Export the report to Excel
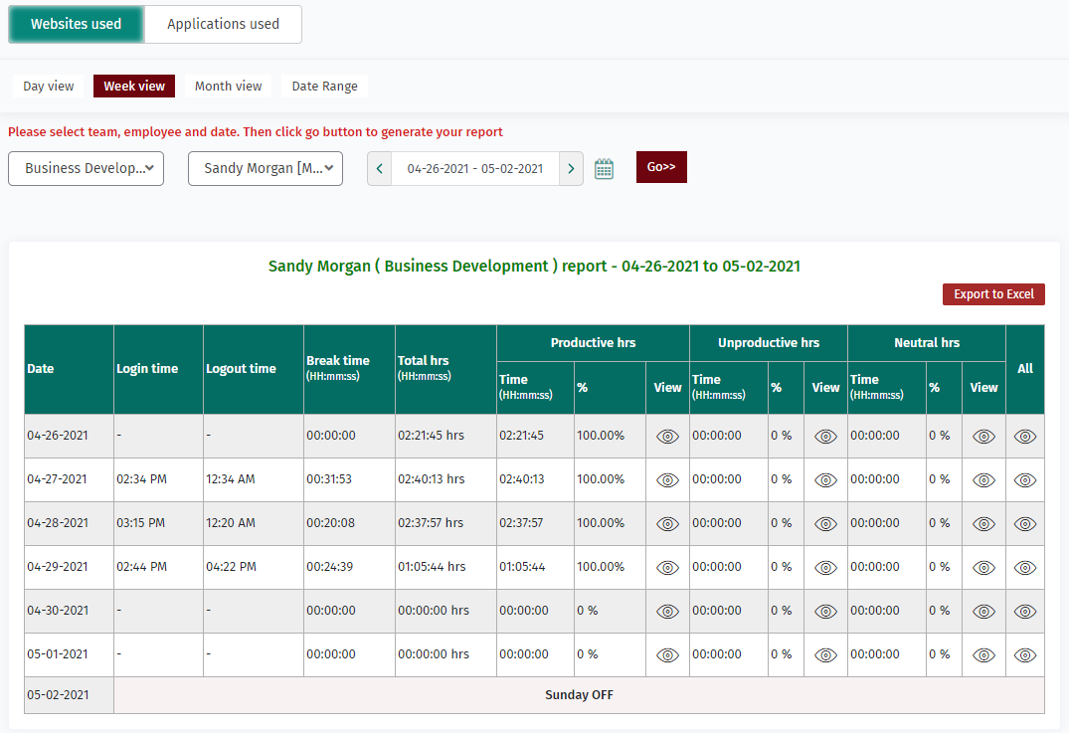The width and height of the screenshot is (1069, 733). click(992, 293)
